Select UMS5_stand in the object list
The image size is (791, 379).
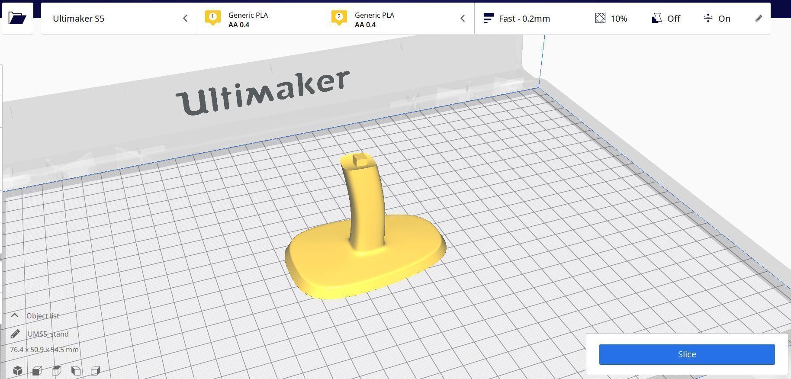coord(48,334)
